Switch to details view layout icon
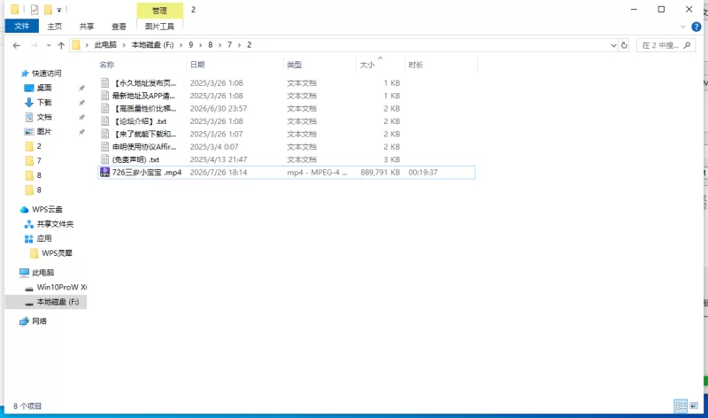The width and height of the screenshot is (708, 418). coord(681,406)
